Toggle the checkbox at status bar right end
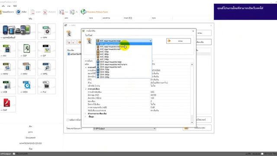Viewport: 277px width, 156px height. pos(262,154)
